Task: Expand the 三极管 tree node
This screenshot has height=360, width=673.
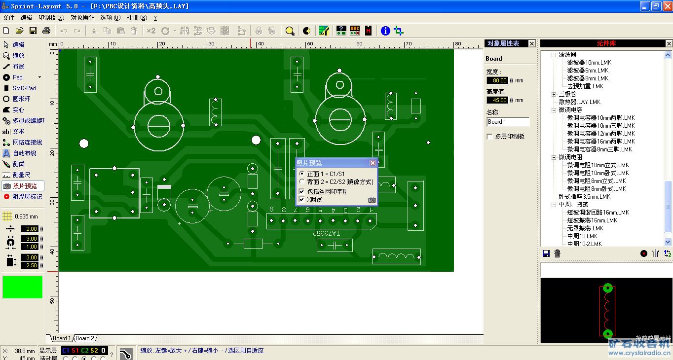Action: click(x=554, y=94)
